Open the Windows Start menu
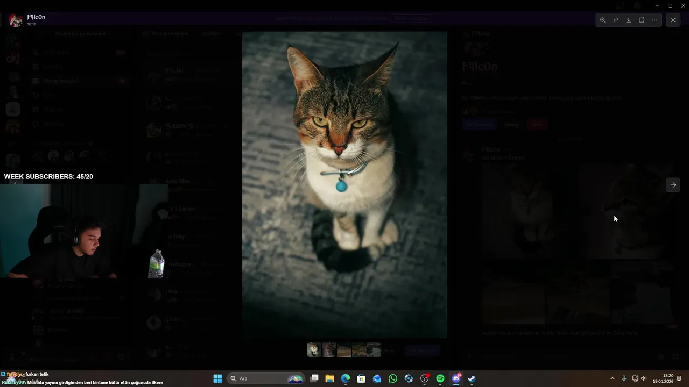Viewport: 689px width, 387px height. click(217, 378)
